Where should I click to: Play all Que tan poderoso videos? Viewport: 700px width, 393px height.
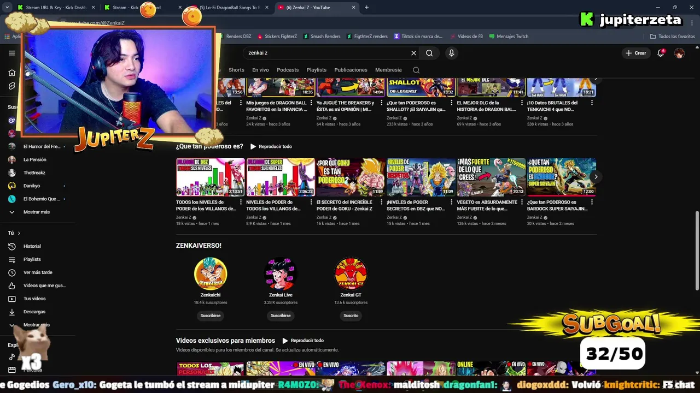click(x=271, y=146)
